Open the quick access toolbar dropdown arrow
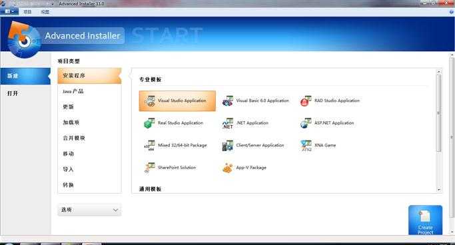The height and width of the screenshot is (245, 455). pos(53,4)
